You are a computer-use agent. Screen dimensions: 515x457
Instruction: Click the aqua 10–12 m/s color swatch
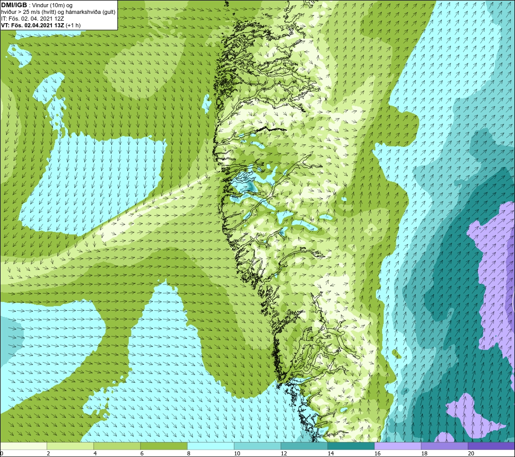pos(257,446)
